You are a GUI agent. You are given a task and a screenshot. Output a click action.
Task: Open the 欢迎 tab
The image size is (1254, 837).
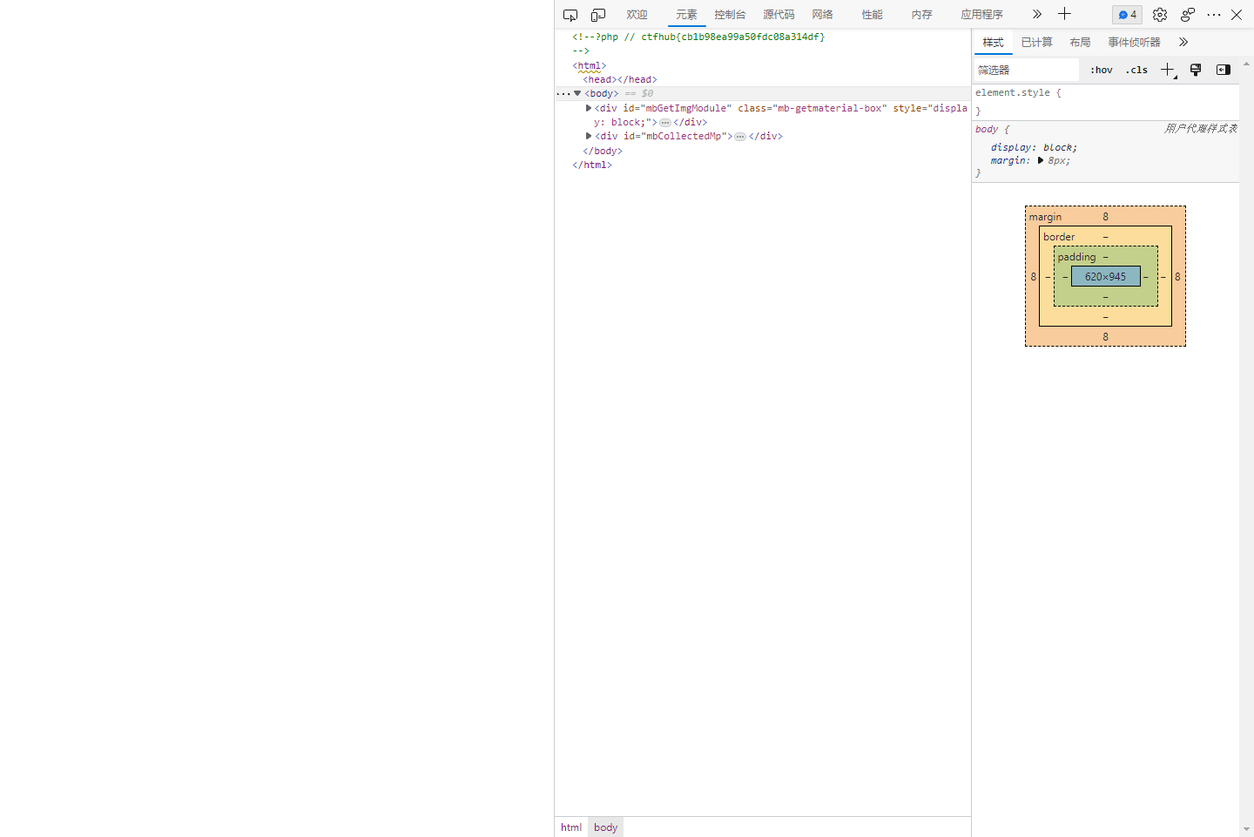point(637,15)
